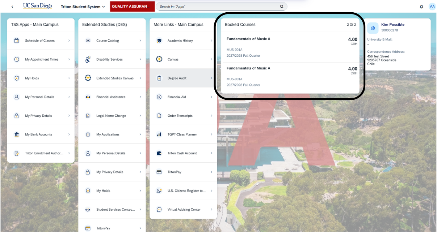Click the U.S. Citizens Register icon

[x=159, y=191]
